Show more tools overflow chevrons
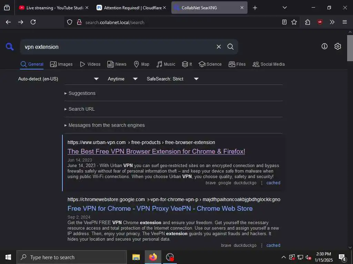The image size is (353, 264). [x=332, y=22]
